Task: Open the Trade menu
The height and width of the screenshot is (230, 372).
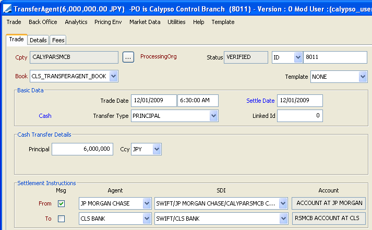Action: (x=14, y=22)
